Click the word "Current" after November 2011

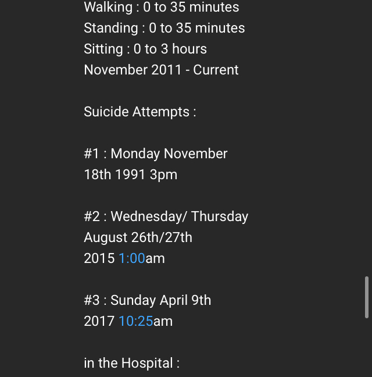tap(216, 70)
